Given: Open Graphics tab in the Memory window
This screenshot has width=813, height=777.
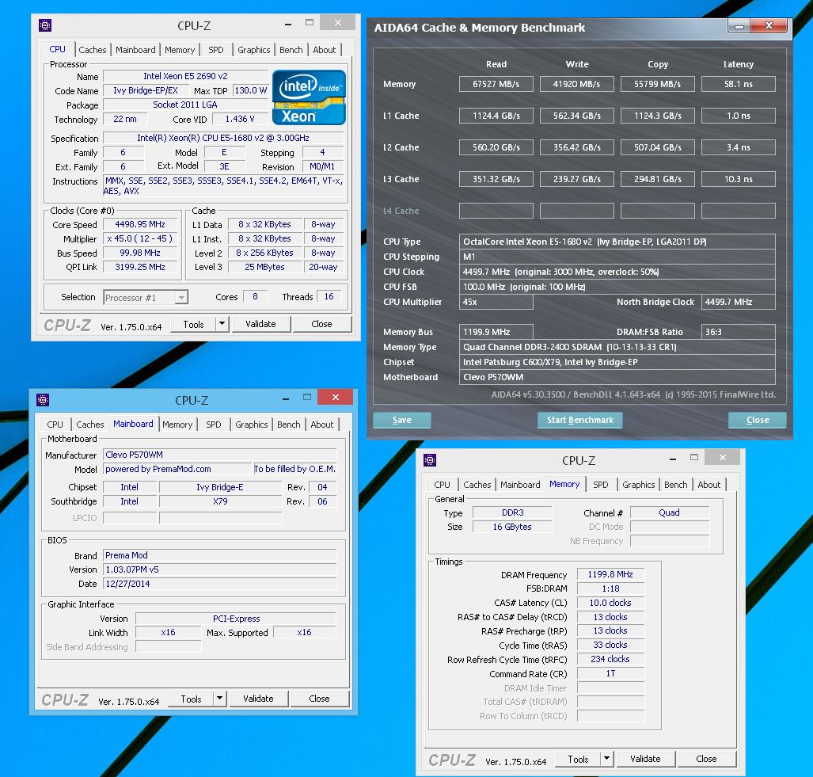Looking at the screenshot, I should pyautogui.click(x=638, y=485).
